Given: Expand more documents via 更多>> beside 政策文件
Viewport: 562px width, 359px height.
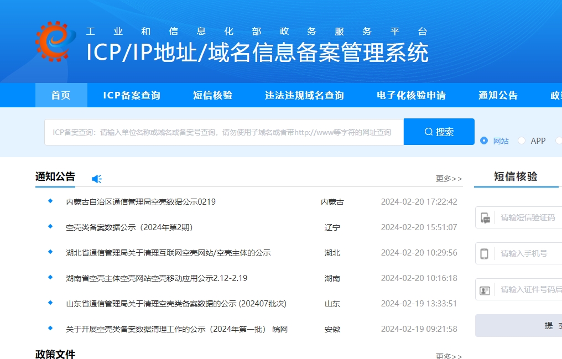Looking at the screenshot, I should click(x=449, y=357).
